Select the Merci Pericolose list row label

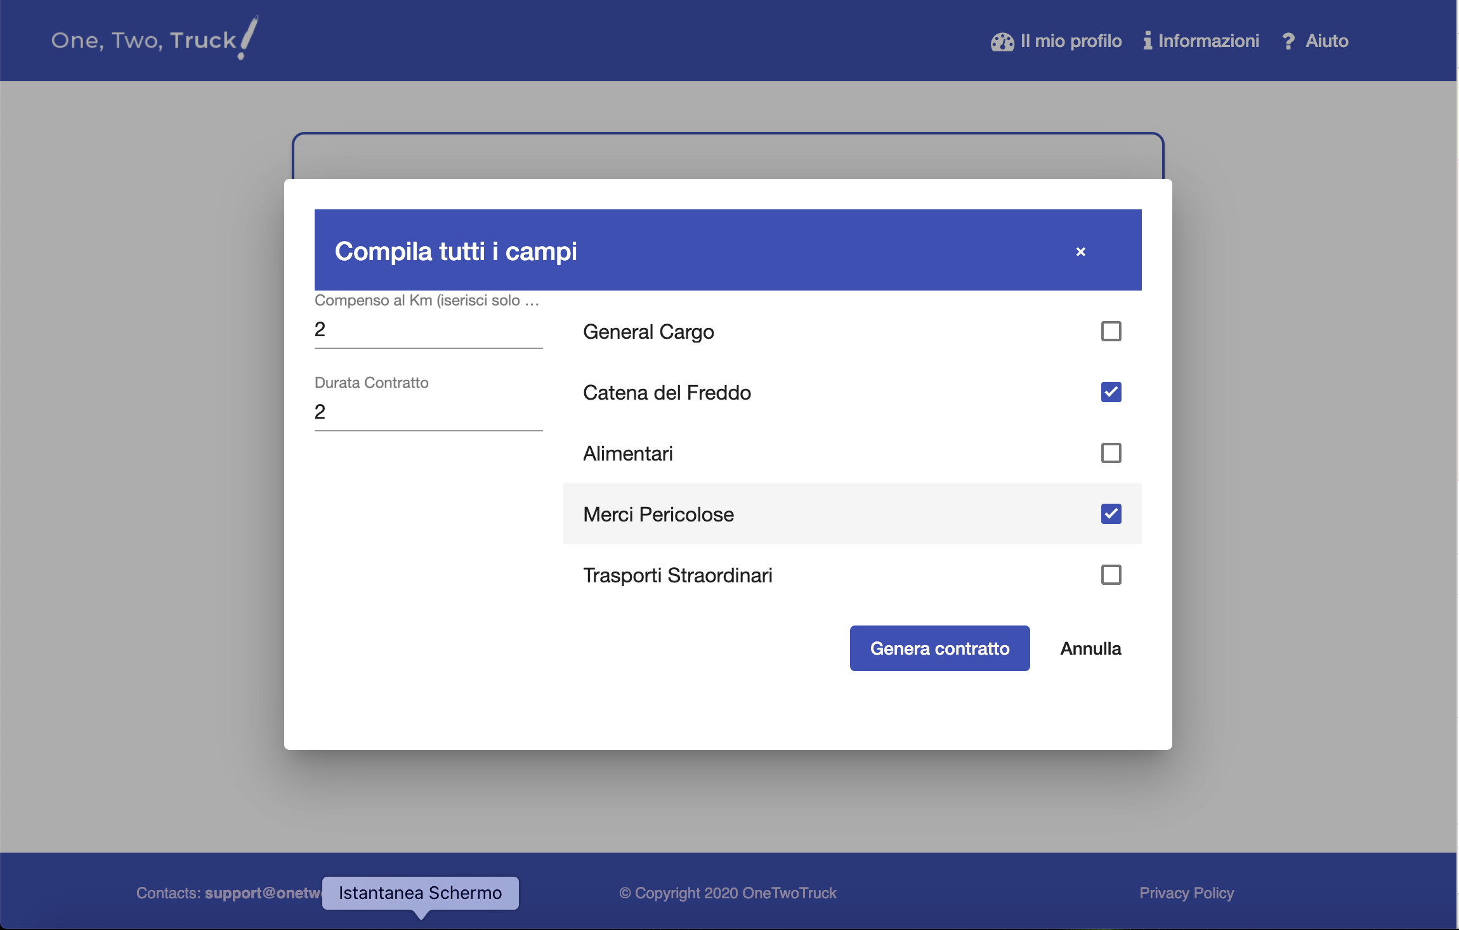[658, 514]
